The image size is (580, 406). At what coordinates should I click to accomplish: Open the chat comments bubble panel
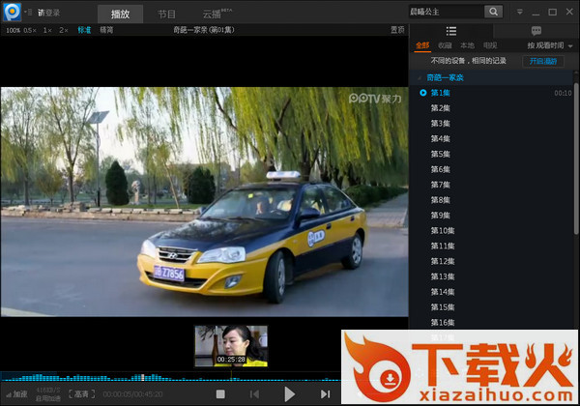coord(536,31)
